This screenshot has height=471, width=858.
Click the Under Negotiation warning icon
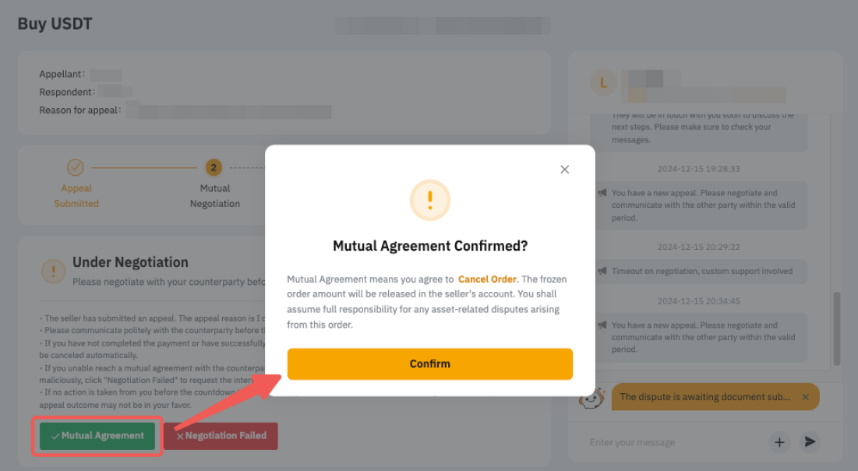pos(54,270)
